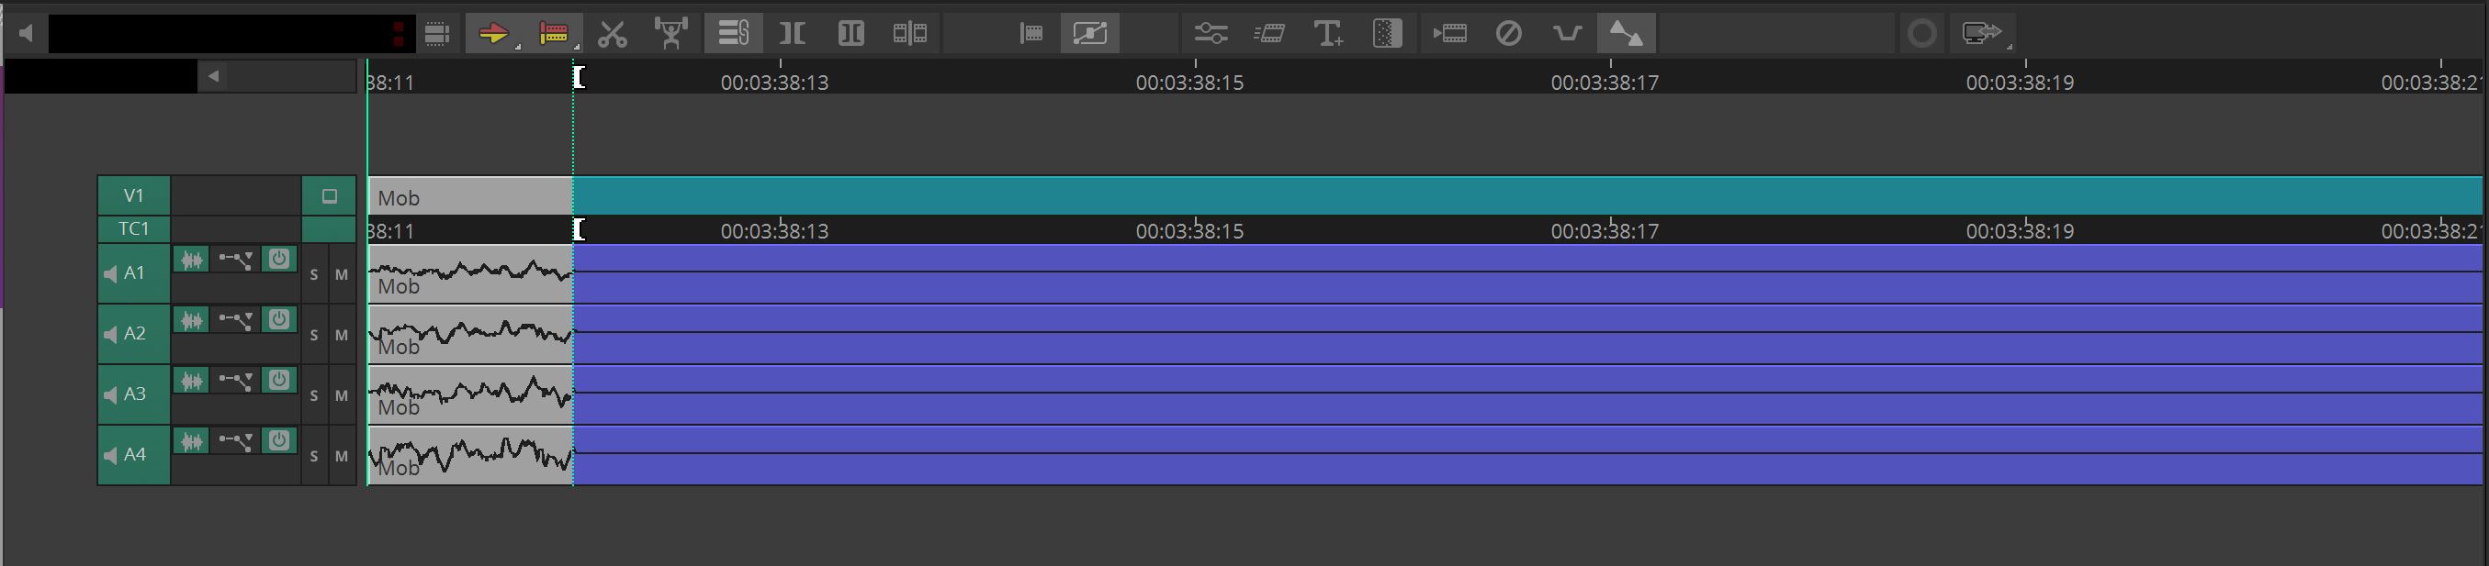
Task: Click the Remove Effect (no-symbol) icon
Action: click(x=1508, y=34)
